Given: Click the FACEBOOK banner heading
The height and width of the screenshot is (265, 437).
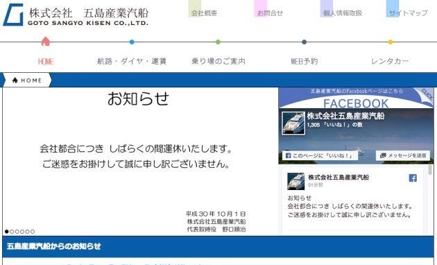Looking at the screenshot, I should coord(356,103).
